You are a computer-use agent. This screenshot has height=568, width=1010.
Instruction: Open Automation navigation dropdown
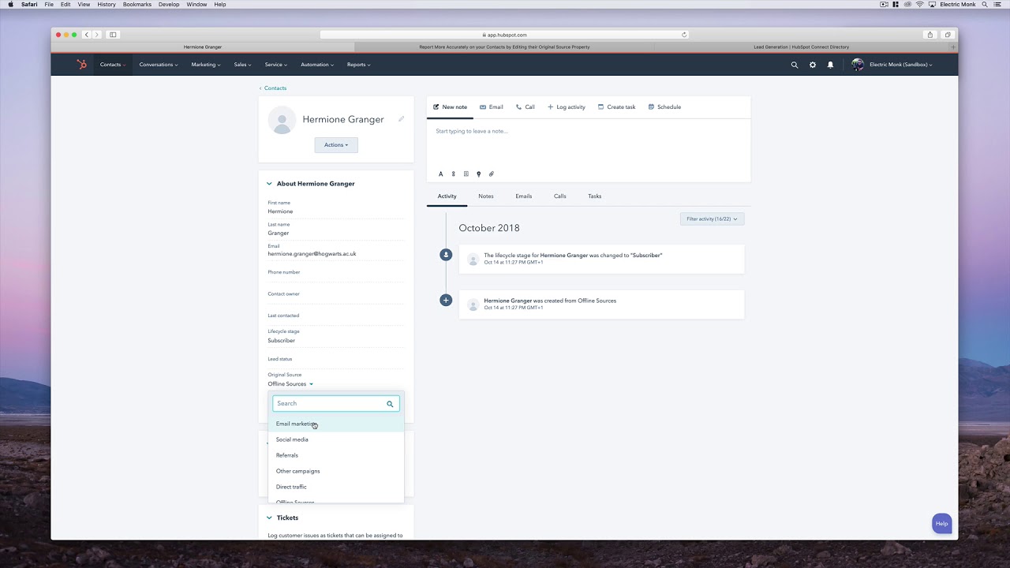pyautogui.click(x=317, y=65)
